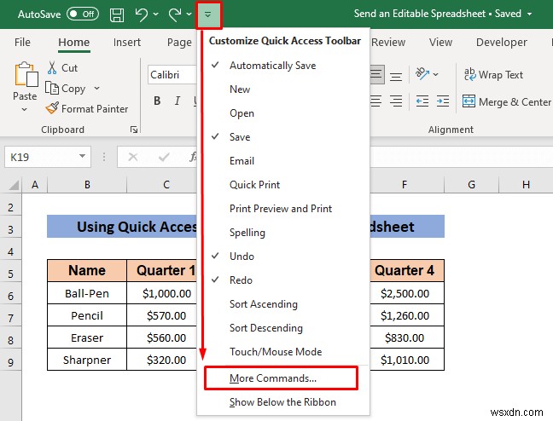Click the Redo arrow icon
Image resolution: width=553 pixels, height=421 pixels.
175,14
